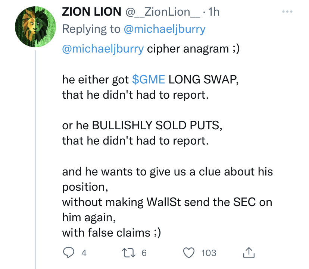
Task: Click the vertical reply thread line
Action: pos(35,156)
